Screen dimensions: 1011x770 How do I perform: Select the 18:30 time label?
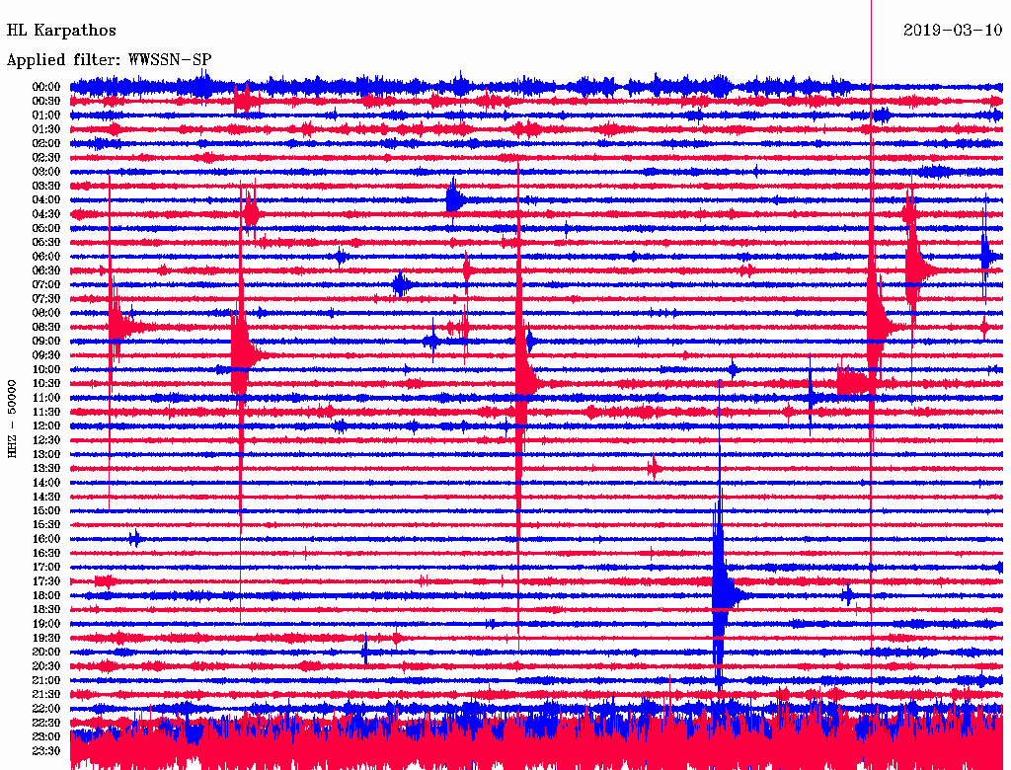tap(46, 609)
